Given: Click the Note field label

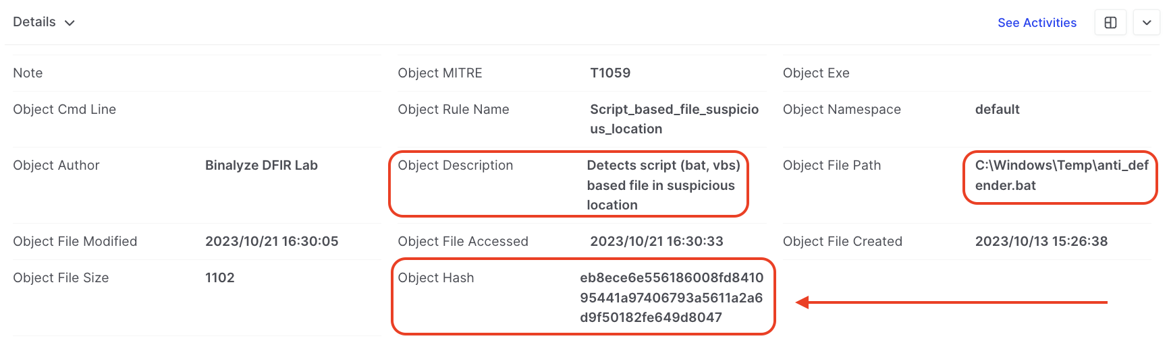Looking at the screenshot, I should (x=28, y=73).
